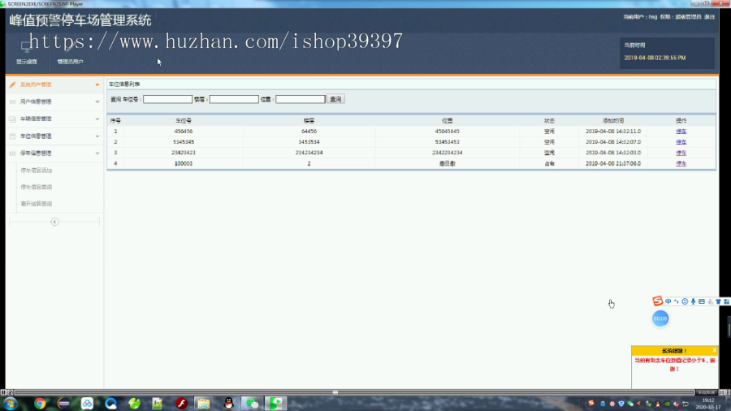Open QQ penguin icon in the taskbar
Image resolution: width=731 pixels, height=411 pixels.
click(228, 404)
